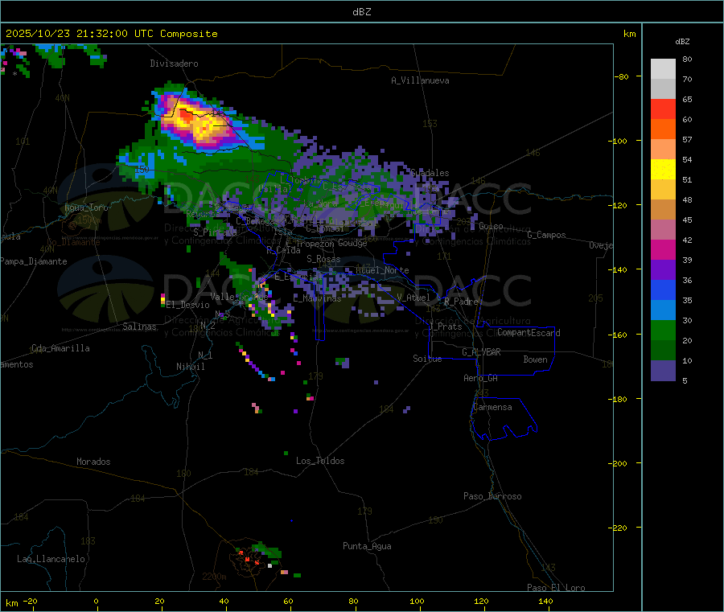Click the Atuel_Norte location label
Screen dimensions: 724x612
(382, 270)
